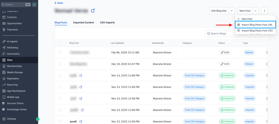Collapse sidebar using green arrow icon
279x124 pixels.
(38, 119)
